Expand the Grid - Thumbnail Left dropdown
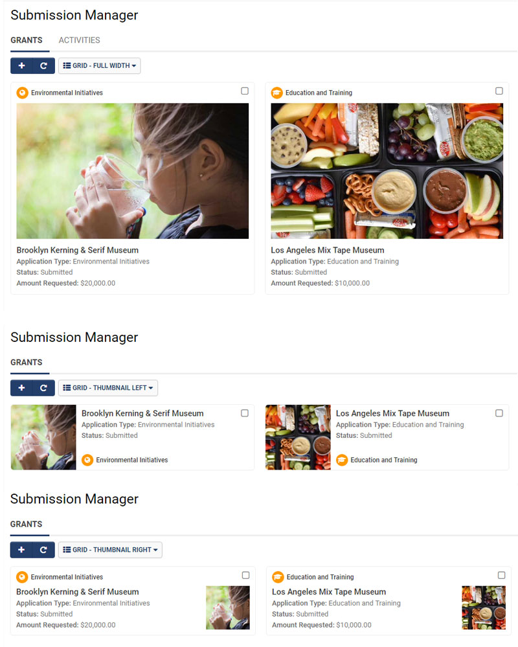The image size is (518, 647). tap(108, 388)
